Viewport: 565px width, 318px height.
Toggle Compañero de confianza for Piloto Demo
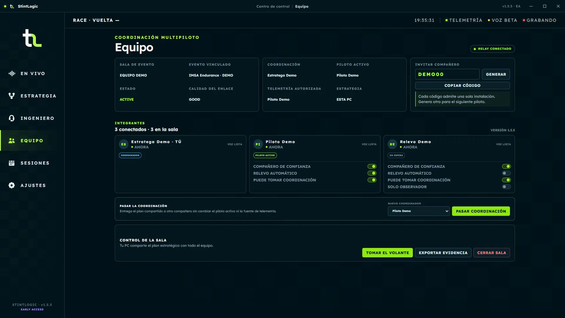pos(372,167)
